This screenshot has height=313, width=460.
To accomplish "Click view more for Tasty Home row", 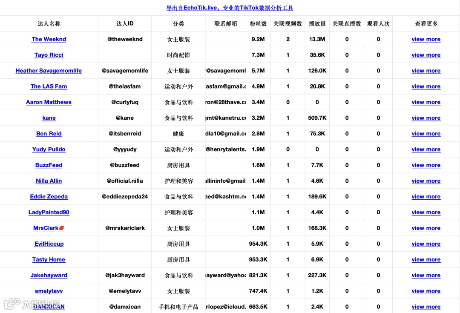I will coord(426,260).
